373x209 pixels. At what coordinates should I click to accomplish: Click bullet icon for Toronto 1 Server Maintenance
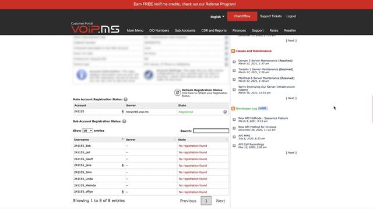(234, 71)
